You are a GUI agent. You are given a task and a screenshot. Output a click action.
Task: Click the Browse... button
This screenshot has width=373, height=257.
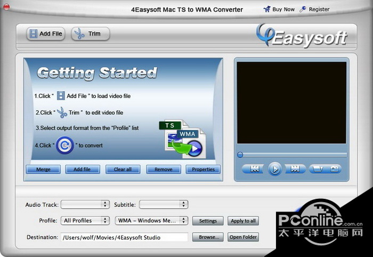[208, 237]
